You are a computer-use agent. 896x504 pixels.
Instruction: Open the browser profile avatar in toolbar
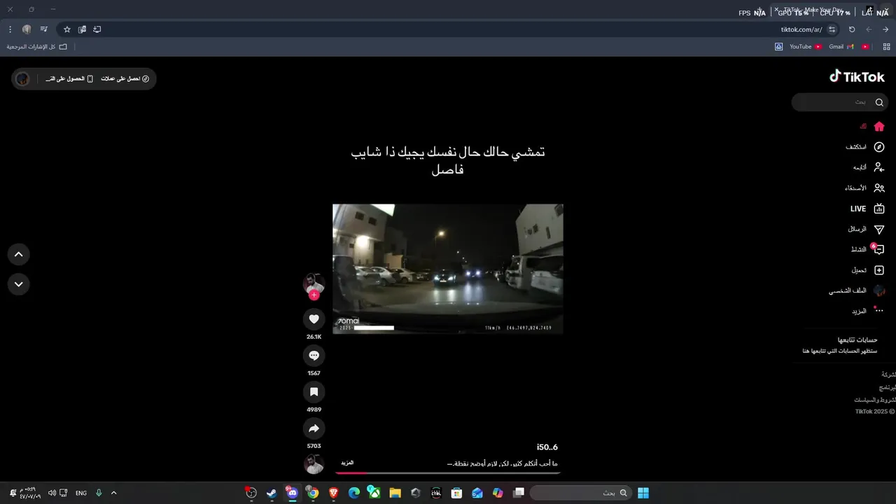click(x=27, y=29)
